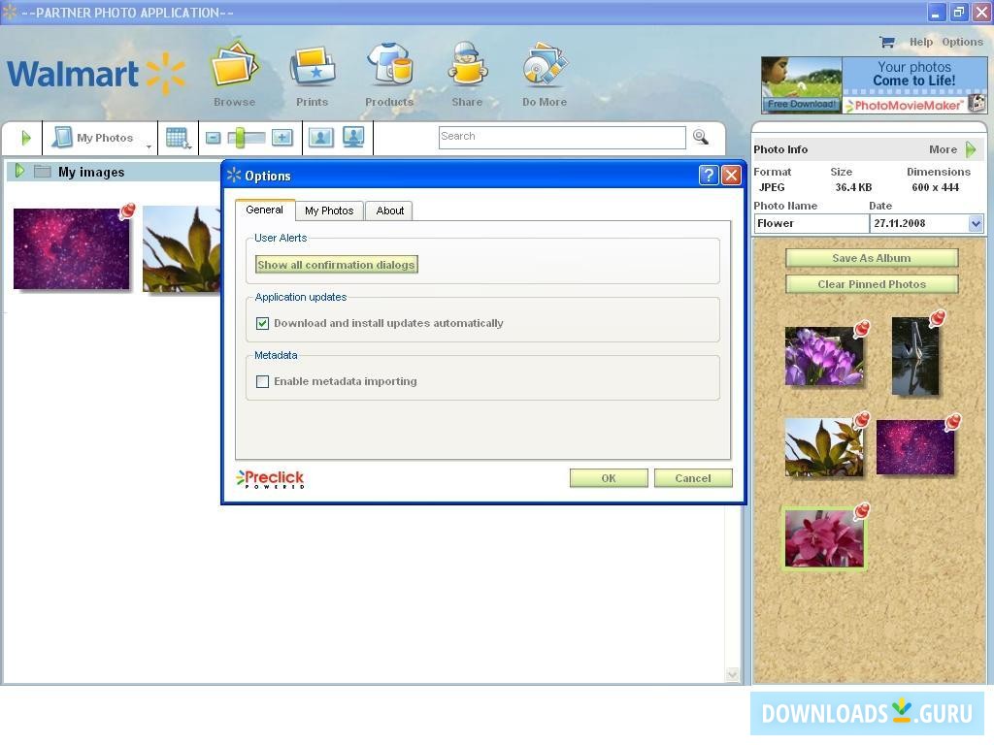
Task: Click the Options dialog help button
Action: tap(709, 175)
